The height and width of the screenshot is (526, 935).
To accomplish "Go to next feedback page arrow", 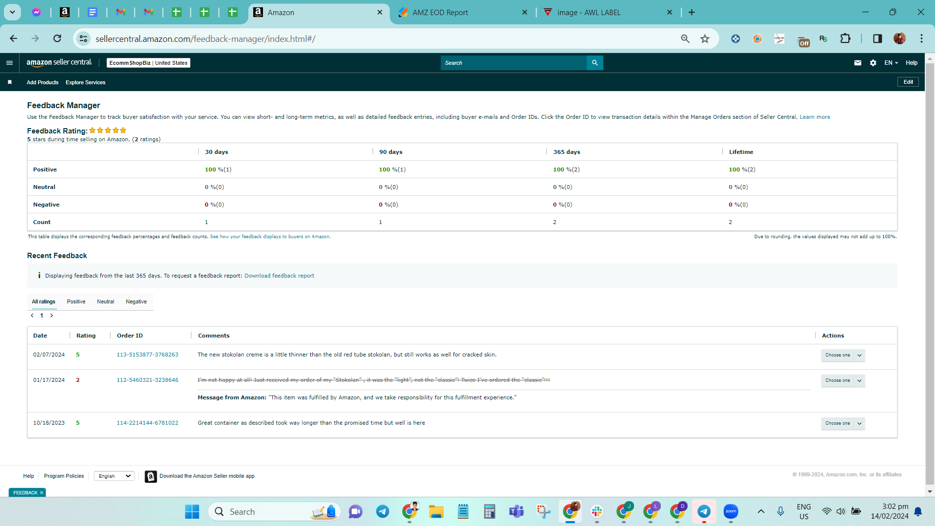I will tap(52, 316).
